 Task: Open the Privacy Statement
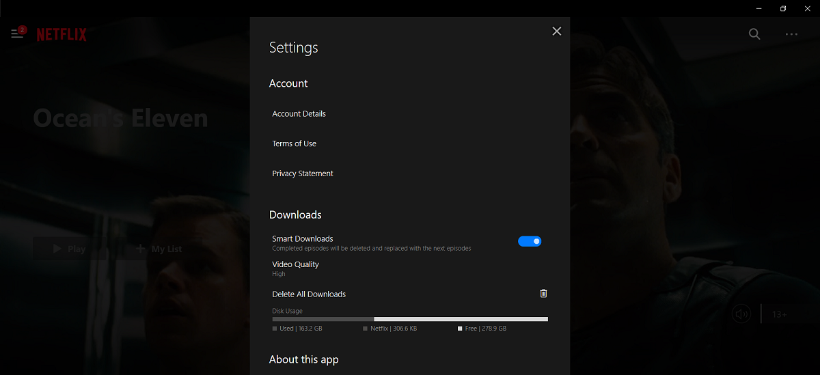303,174
